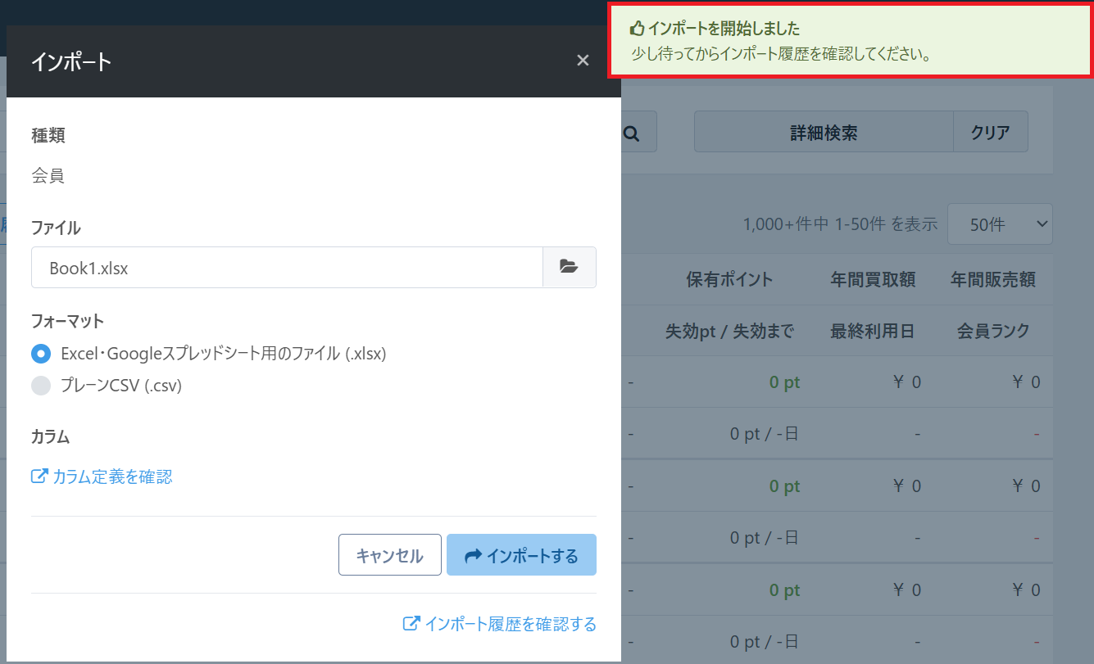Click the 会員ランク column header
This screenshot has width=1094, height=664.
(x=993, y=331)
